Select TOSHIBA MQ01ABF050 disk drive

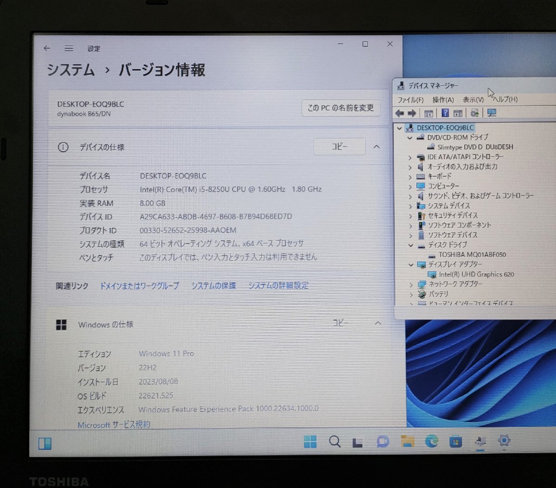[472, 255]
